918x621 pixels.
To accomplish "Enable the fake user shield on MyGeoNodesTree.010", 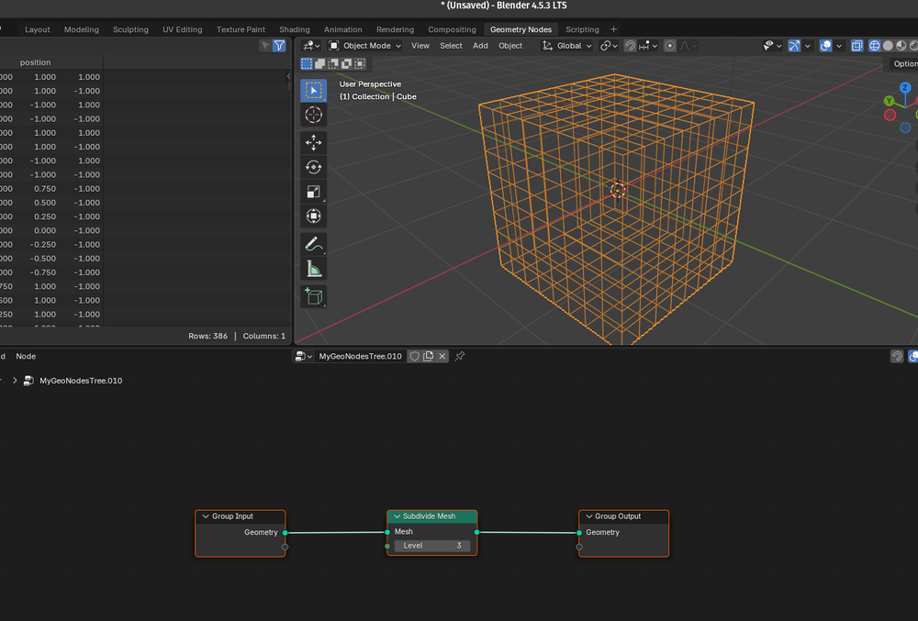I will click(415, 356).
